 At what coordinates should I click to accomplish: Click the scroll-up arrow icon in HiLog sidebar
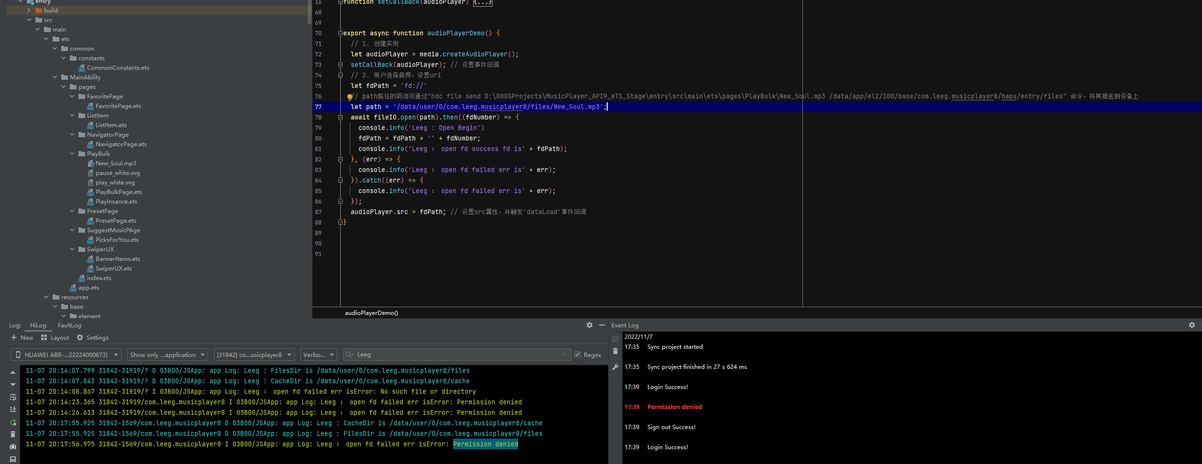point(13,372)
